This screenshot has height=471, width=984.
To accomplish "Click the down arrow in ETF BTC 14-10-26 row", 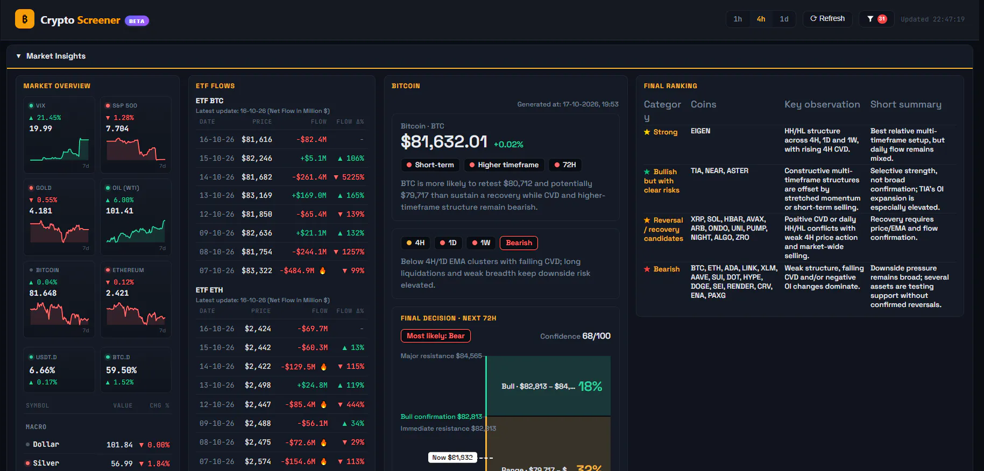I will click(336, 177).
